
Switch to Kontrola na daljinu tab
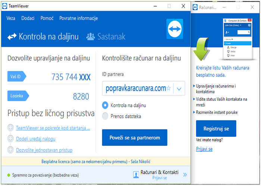pyautogui.click(x=43, y=36)
